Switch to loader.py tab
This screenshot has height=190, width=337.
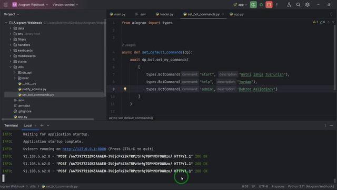pyautogui.click(x=164, y=14)
